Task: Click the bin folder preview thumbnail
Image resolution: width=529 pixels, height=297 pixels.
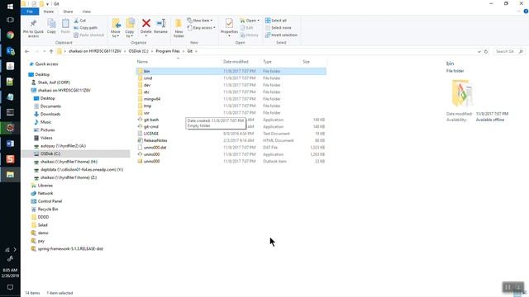Action: [462, 93]
